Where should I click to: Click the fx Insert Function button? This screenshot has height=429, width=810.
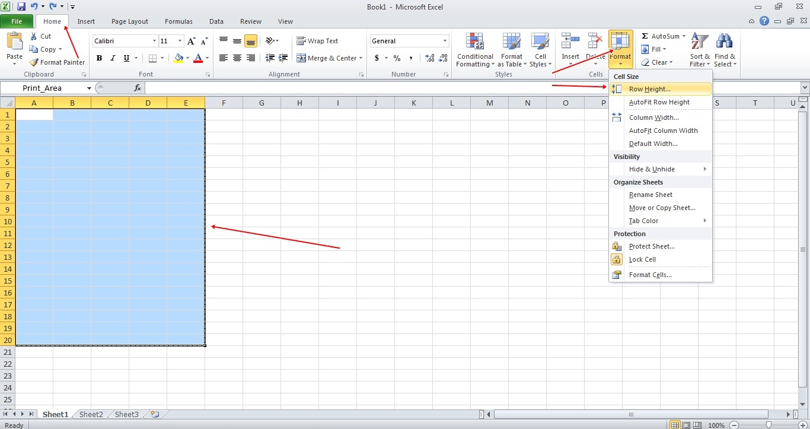tap(138, 88)
